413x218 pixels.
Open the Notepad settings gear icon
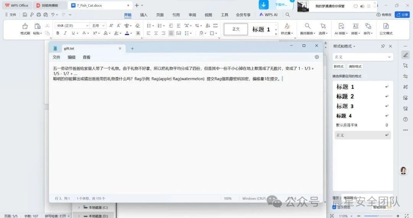point(317,57)
